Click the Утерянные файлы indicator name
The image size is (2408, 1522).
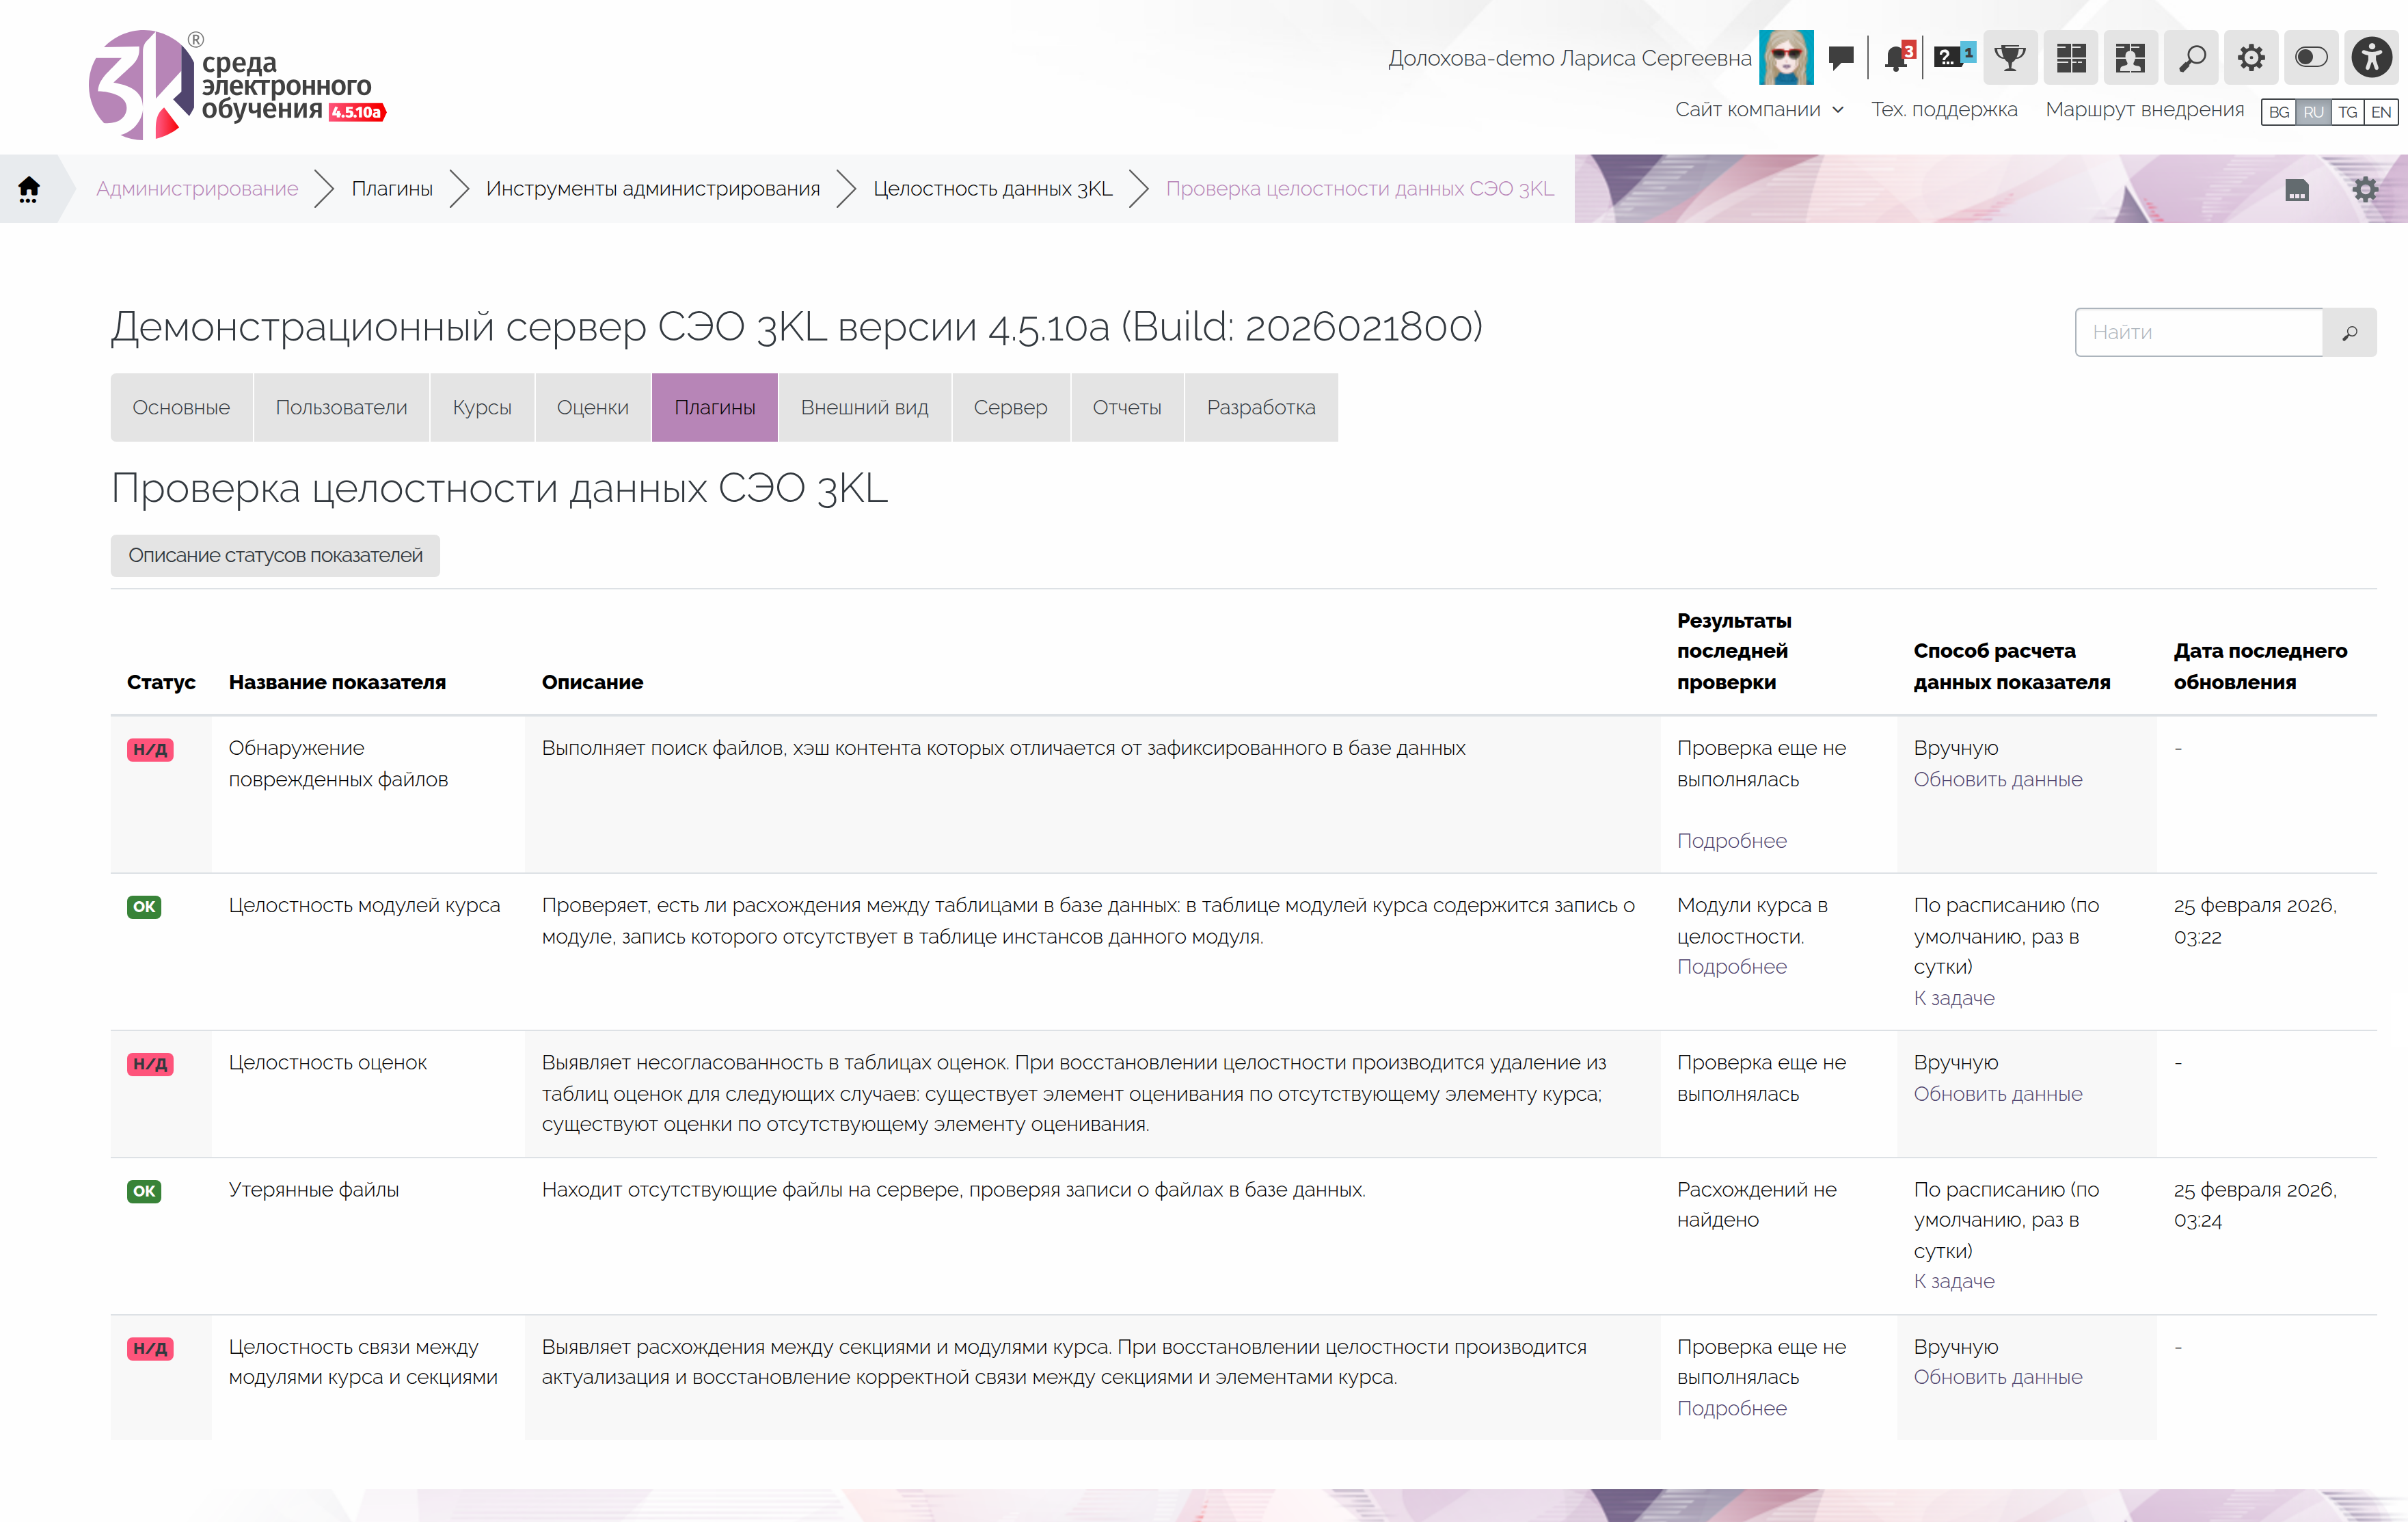[x=313, y=1190]
